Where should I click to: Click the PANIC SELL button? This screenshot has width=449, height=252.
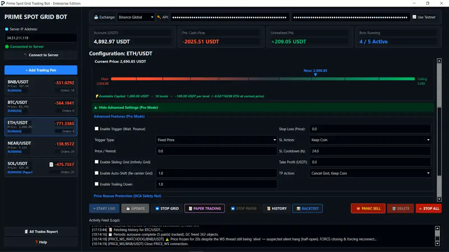368,208
